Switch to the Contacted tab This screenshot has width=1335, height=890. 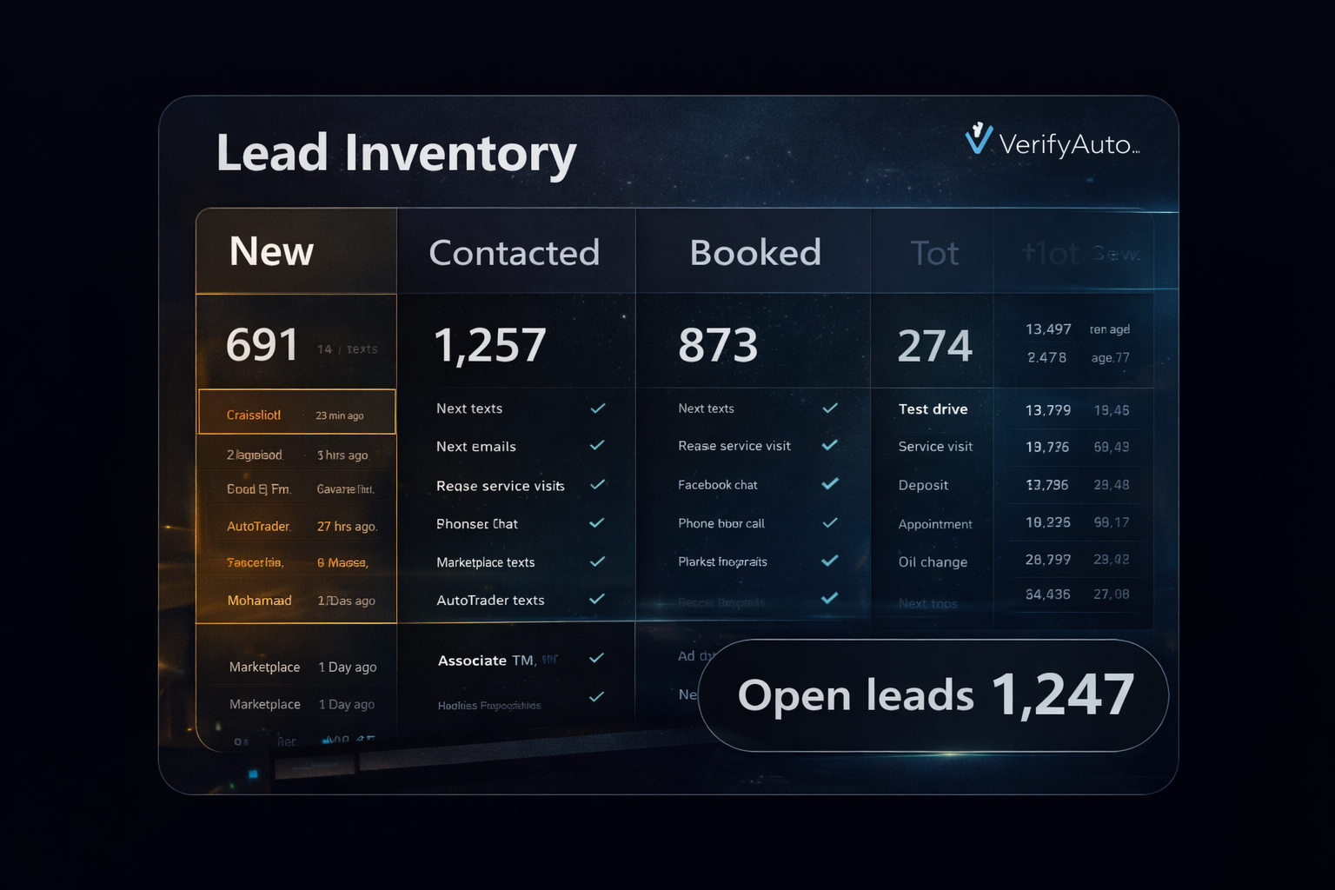click(515, 252)
